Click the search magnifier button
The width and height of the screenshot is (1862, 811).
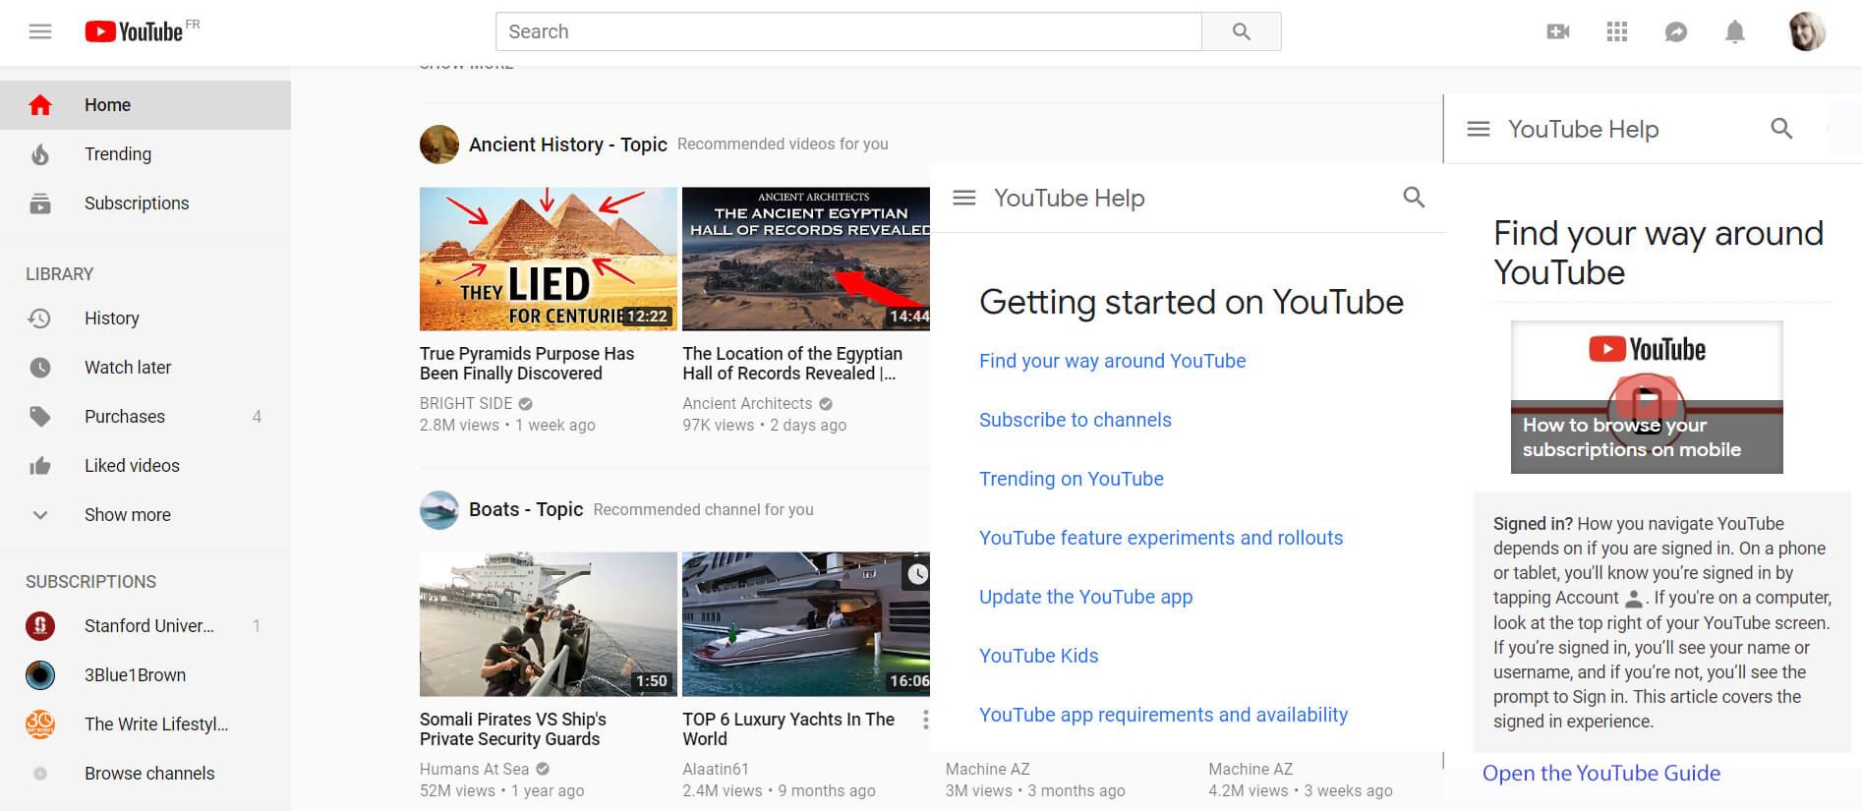tap(1241, 31)
